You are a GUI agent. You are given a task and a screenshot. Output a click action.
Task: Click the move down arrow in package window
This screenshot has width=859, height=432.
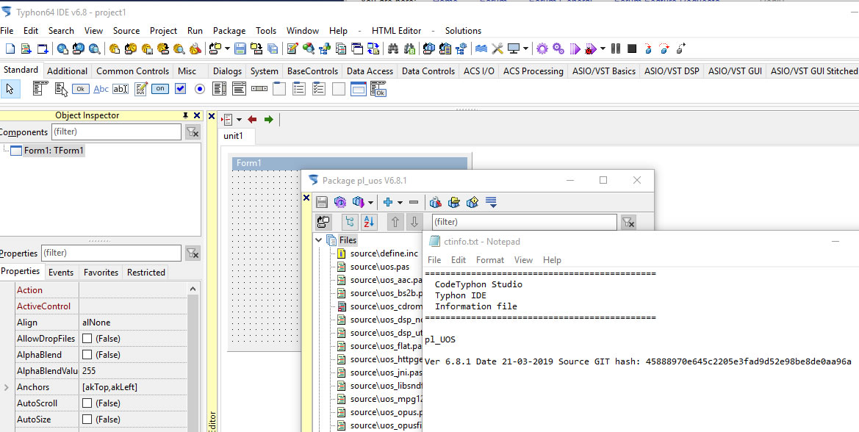point(414,222)
